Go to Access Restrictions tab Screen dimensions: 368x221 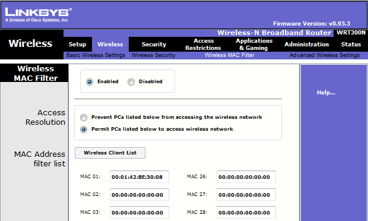(203, 44)
